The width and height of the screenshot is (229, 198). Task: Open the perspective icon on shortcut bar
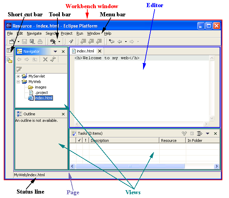click(x=10, y=51)
